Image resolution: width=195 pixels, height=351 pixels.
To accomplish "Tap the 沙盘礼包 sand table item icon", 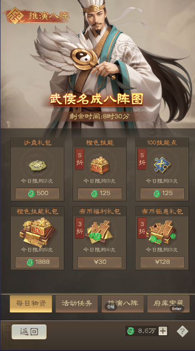I will (x=37, y=166).
